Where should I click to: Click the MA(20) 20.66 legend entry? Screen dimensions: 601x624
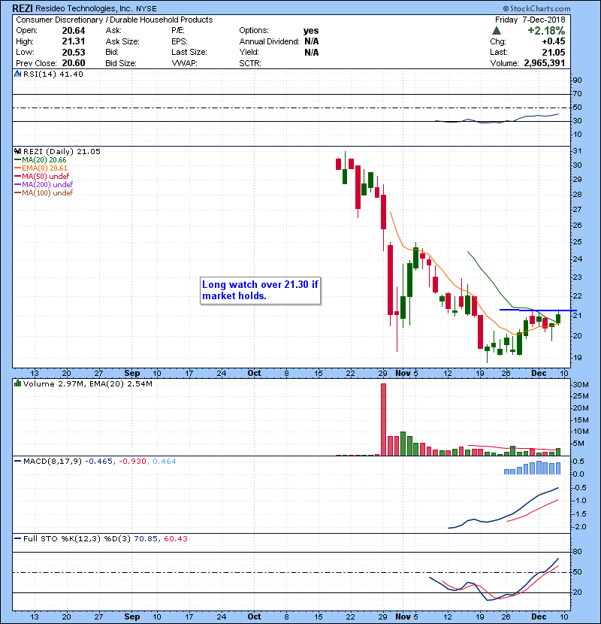(40, 160)
